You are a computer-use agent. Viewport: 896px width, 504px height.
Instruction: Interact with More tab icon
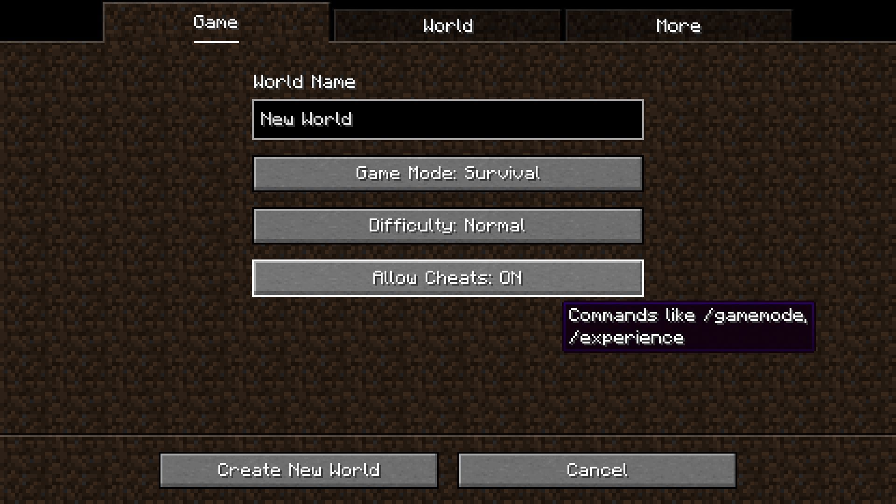pos(678,25)
